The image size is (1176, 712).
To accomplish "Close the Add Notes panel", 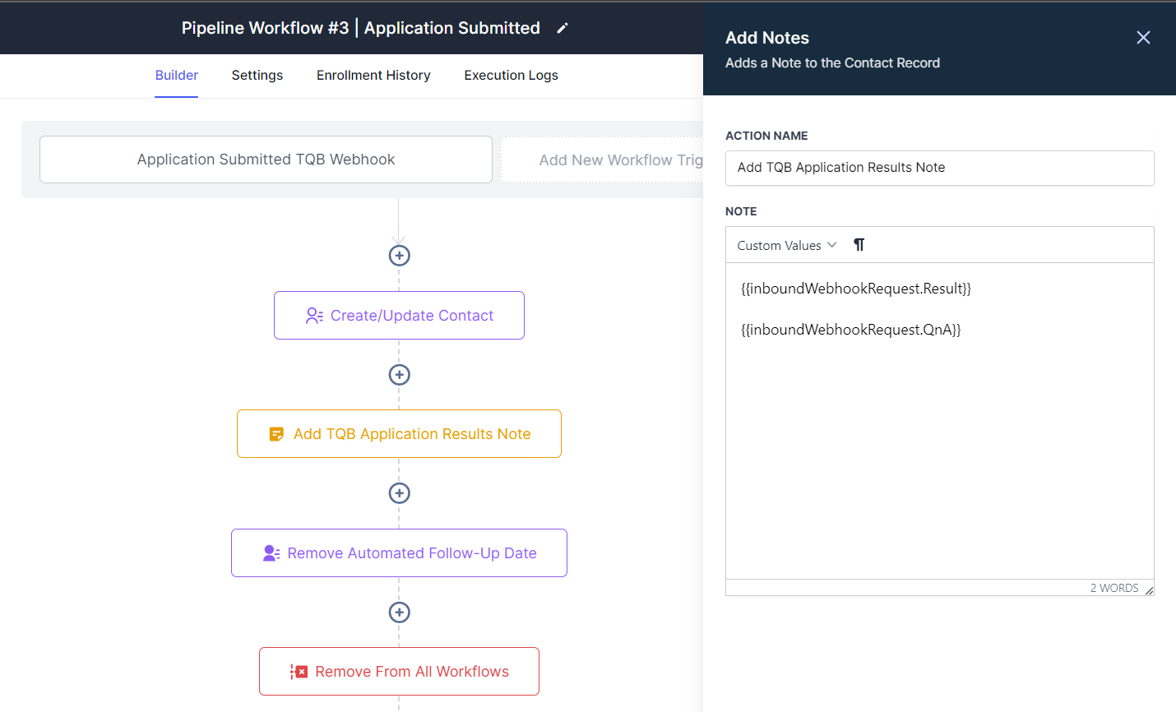I will pos(1143,37).
